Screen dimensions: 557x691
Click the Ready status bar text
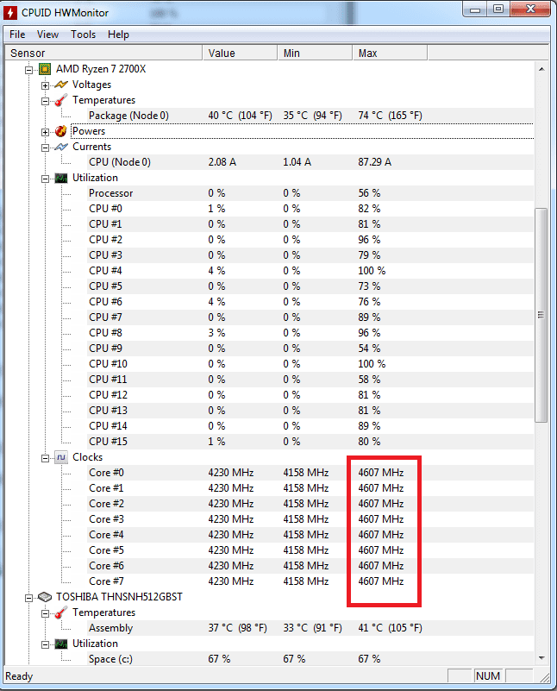19,676
